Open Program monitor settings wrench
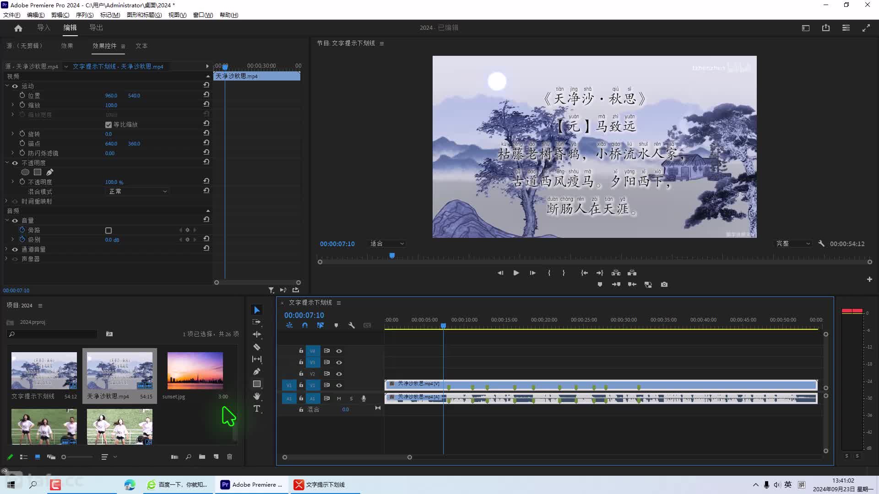The height and width of the screenshot is (494, 879). 821,244
